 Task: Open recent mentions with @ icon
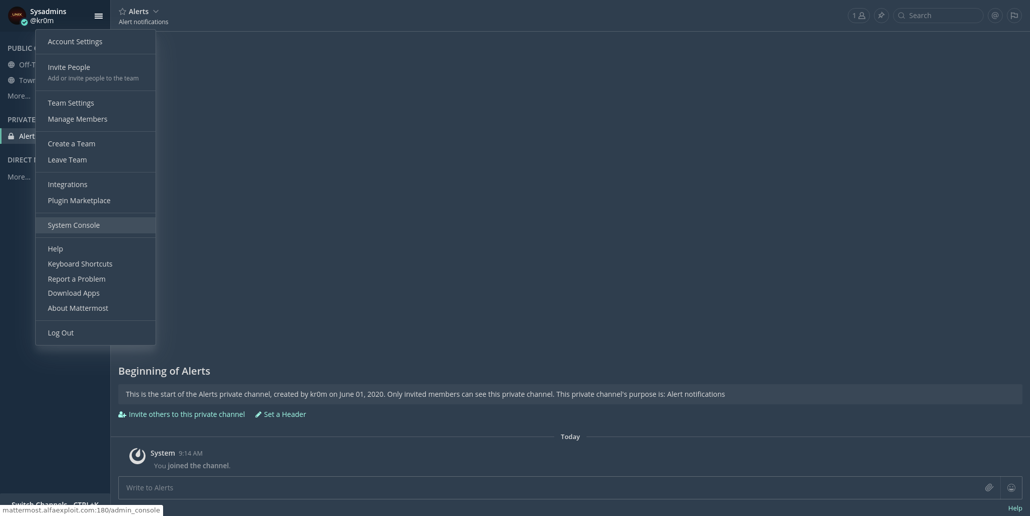coord(995,16)
